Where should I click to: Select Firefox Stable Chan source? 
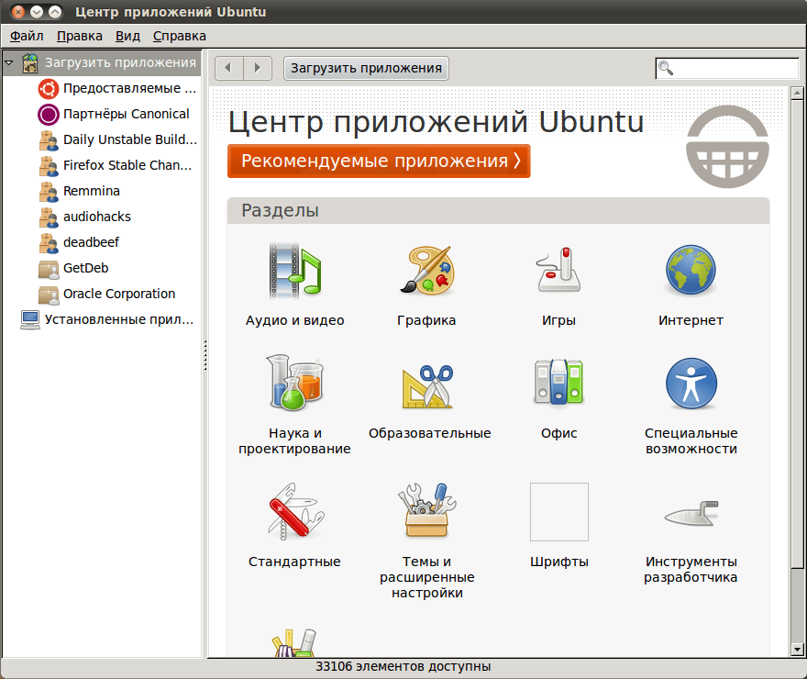[102, 166]
